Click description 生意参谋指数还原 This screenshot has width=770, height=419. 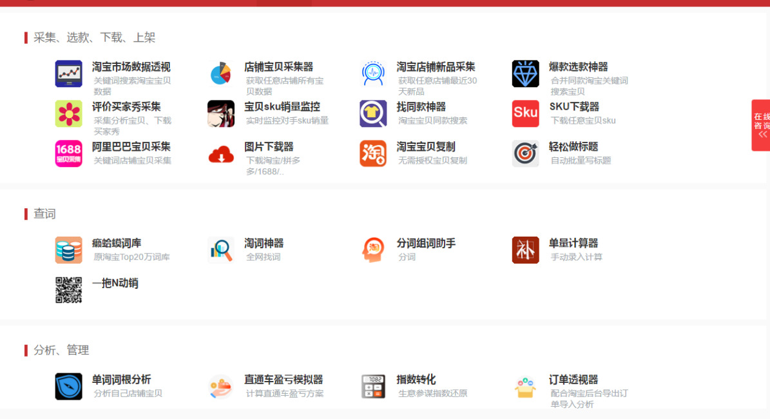tap(432, 393)
